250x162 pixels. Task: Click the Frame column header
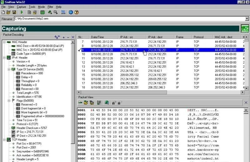pyautogui.click(x=183, y=37)
